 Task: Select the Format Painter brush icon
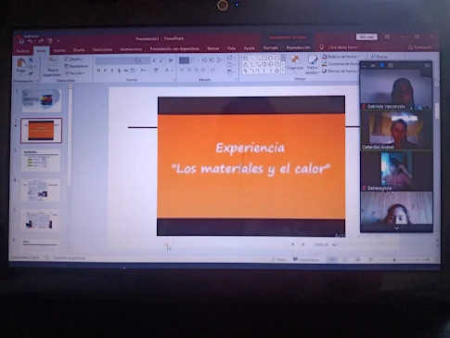click(x=31, y=73)
